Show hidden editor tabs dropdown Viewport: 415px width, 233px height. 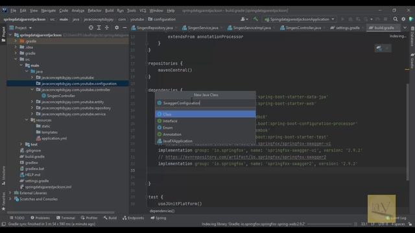point(405,27)
